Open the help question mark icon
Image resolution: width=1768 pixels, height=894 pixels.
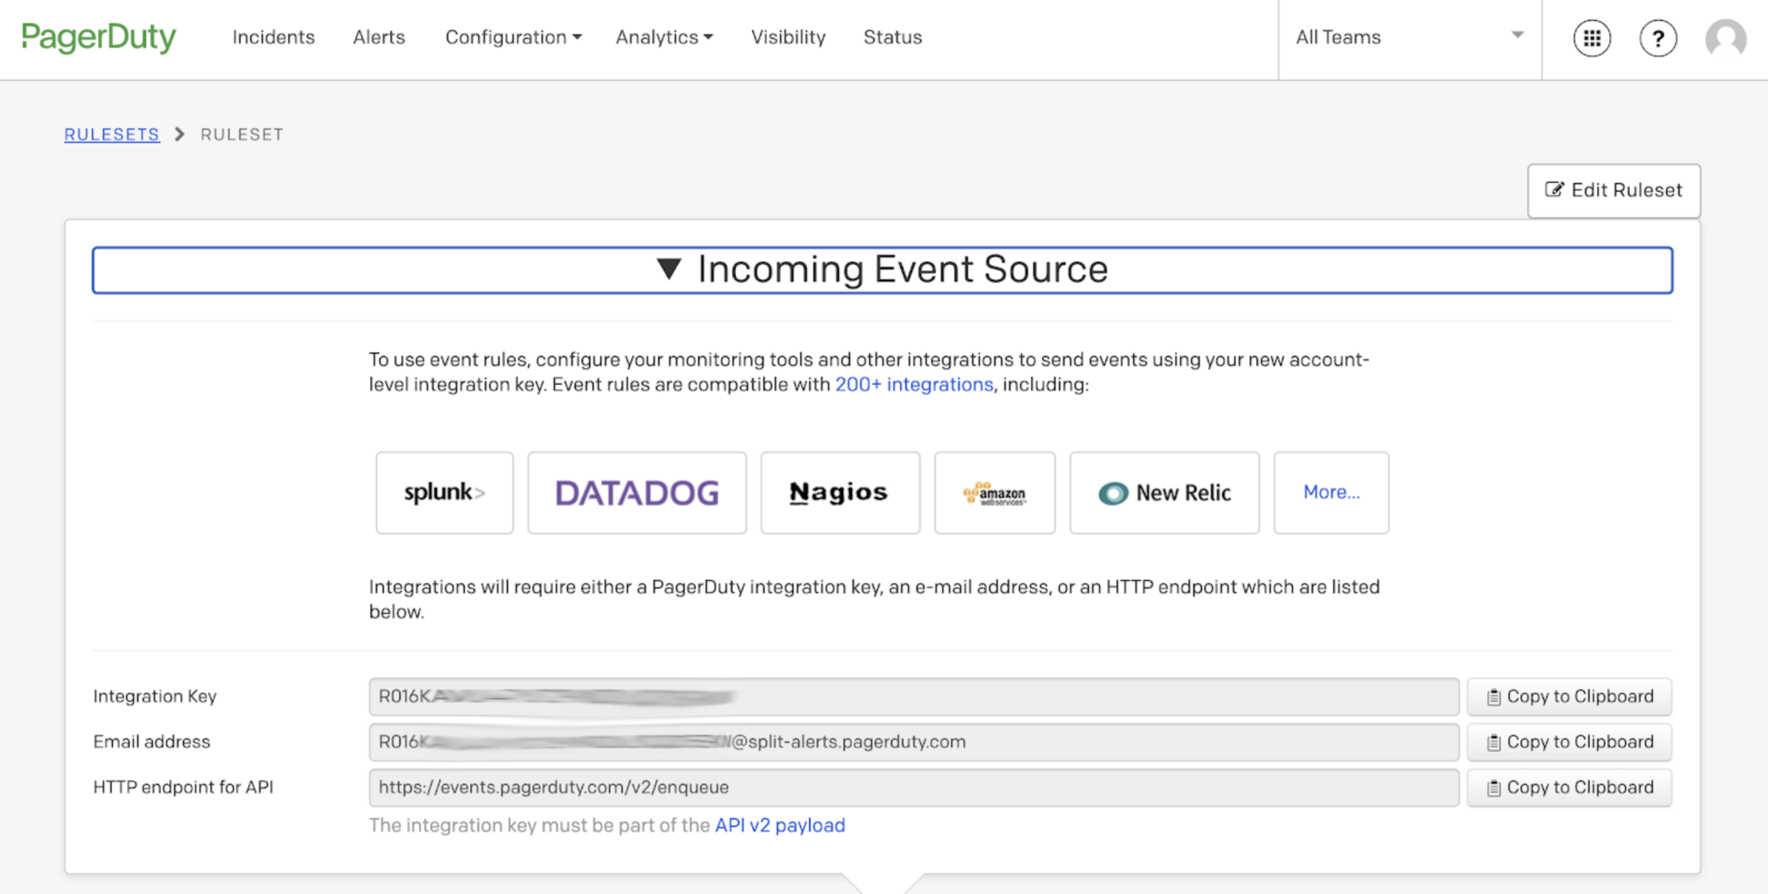[1658, 37]
